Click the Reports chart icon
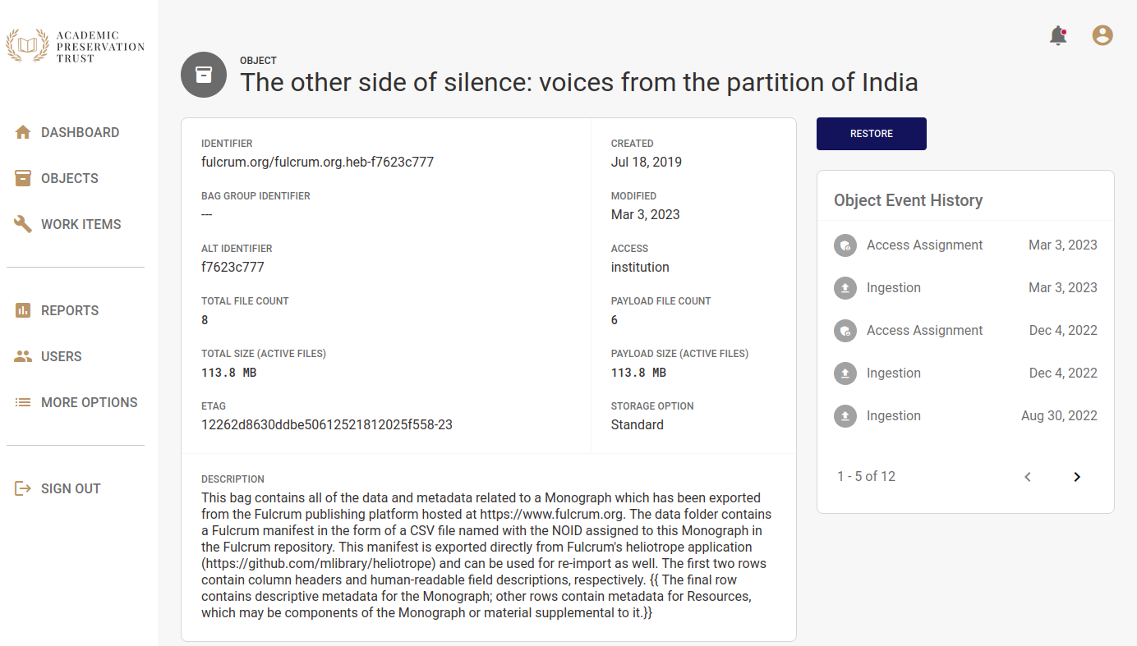Screen dimensions: 1137x646 pyautogui.click(x=23, y=310)
